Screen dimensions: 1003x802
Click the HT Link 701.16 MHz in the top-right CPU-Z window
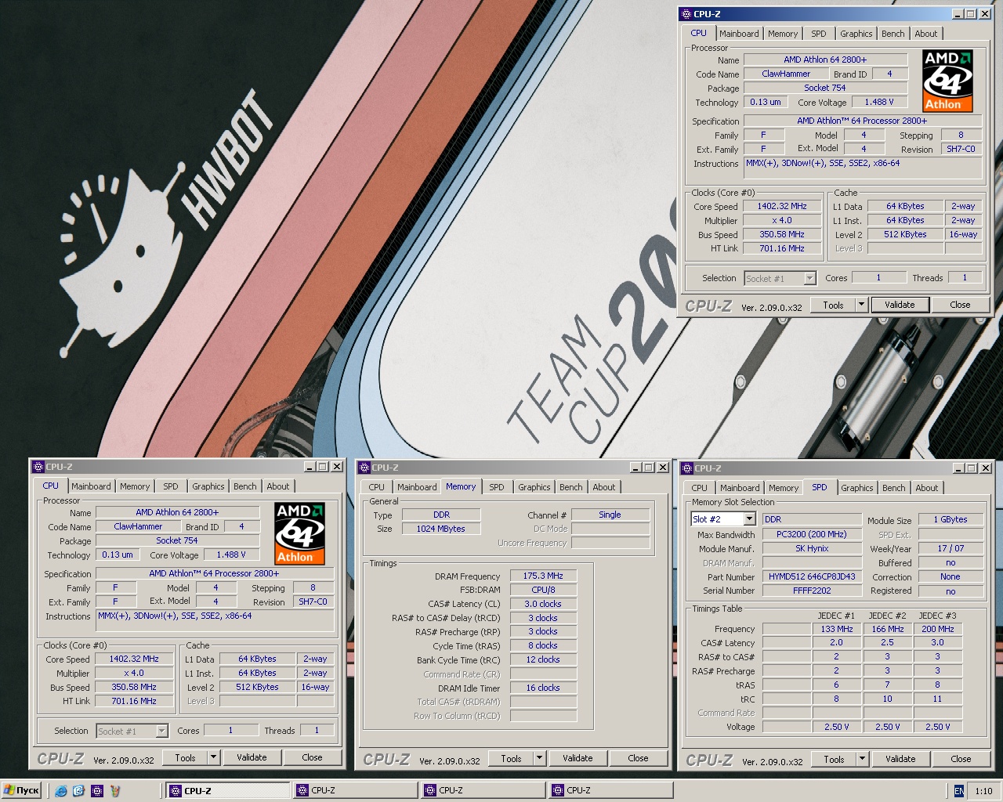coord(781,248)
